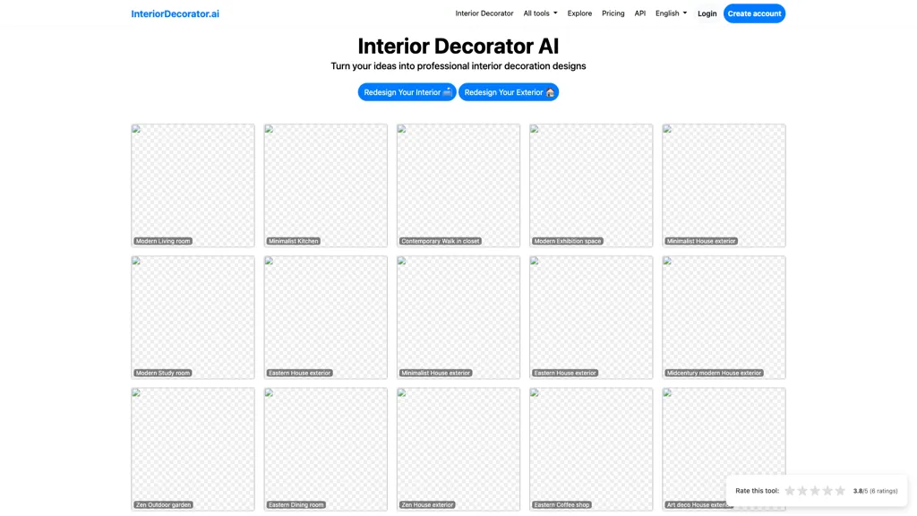Open the All tools dropdown

point(539,13)
